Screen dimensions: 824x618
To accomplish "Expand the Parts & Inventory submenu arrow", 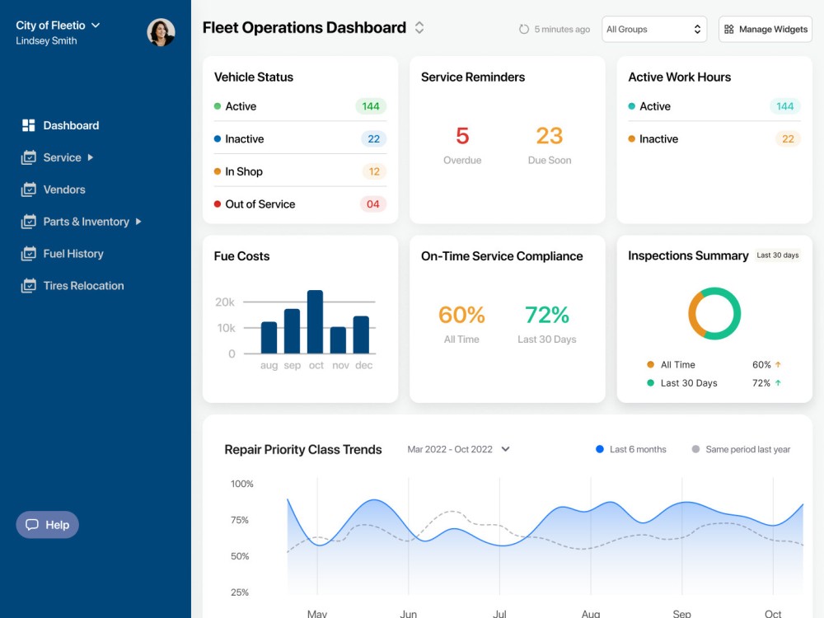I will [x=138, y=221].
